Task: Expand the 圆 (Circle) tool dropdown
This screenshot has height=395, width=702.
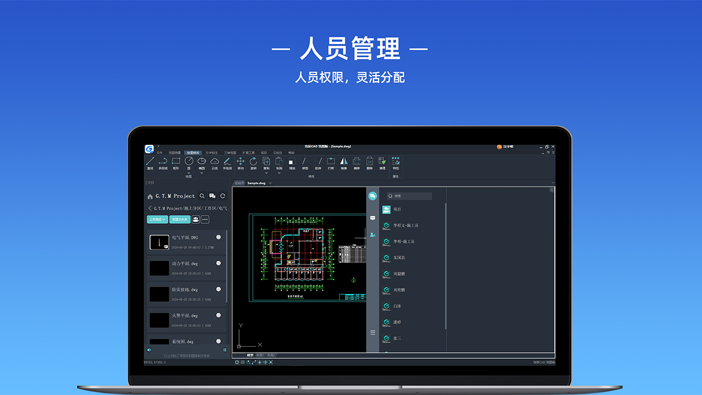Action: click(x=189, y=173)
